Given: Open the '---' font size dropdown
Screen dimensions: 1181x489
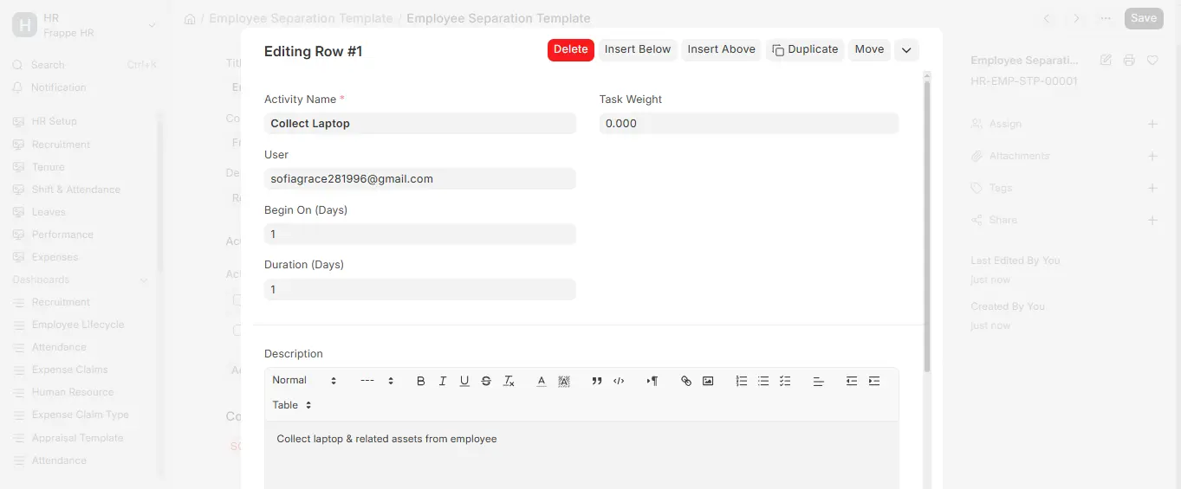Looking at the screenshot, I should click(x=377, y=381).
